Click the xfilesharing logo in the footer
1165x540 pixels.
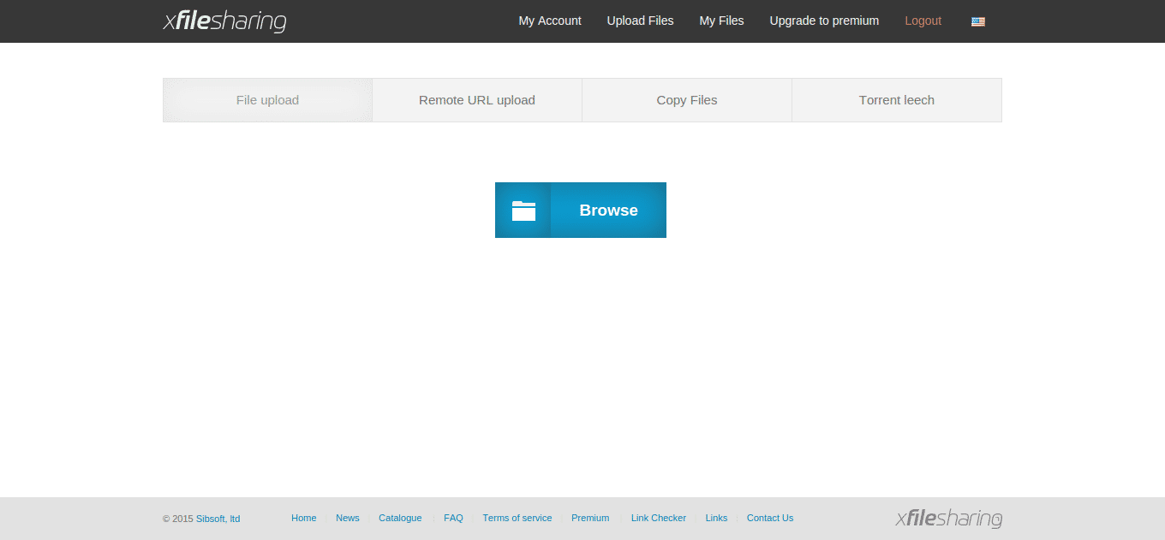[x=948, y=519]
